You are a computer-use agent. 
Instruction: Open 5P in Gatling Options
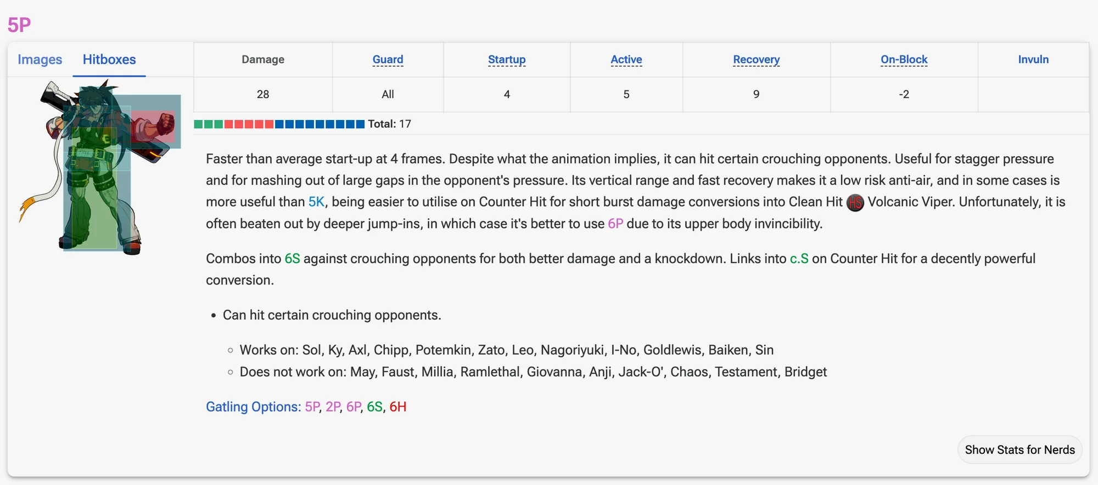coord(312,407)
